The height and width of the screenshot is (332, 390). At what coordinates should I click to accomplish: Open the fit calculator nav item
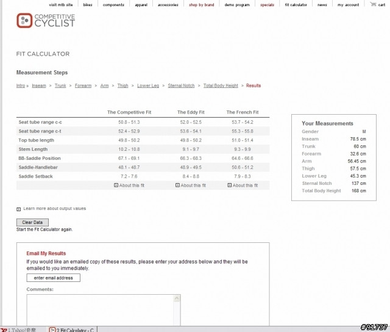click(296, 5)
